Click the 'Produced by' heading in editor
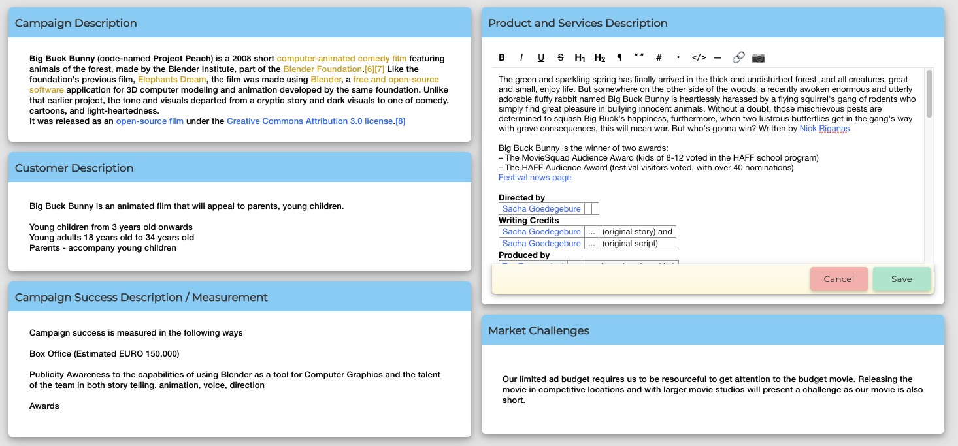 [524, 255]
